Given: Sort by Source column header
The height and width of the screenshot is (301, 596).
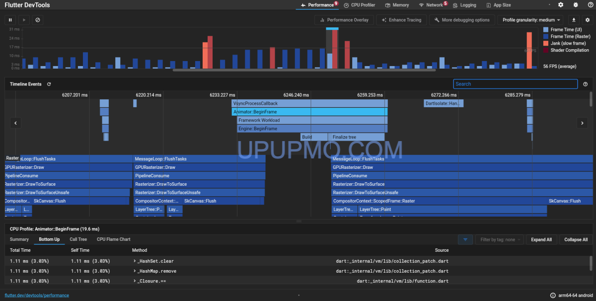Looking at the screenshot, I should (442, 250).
